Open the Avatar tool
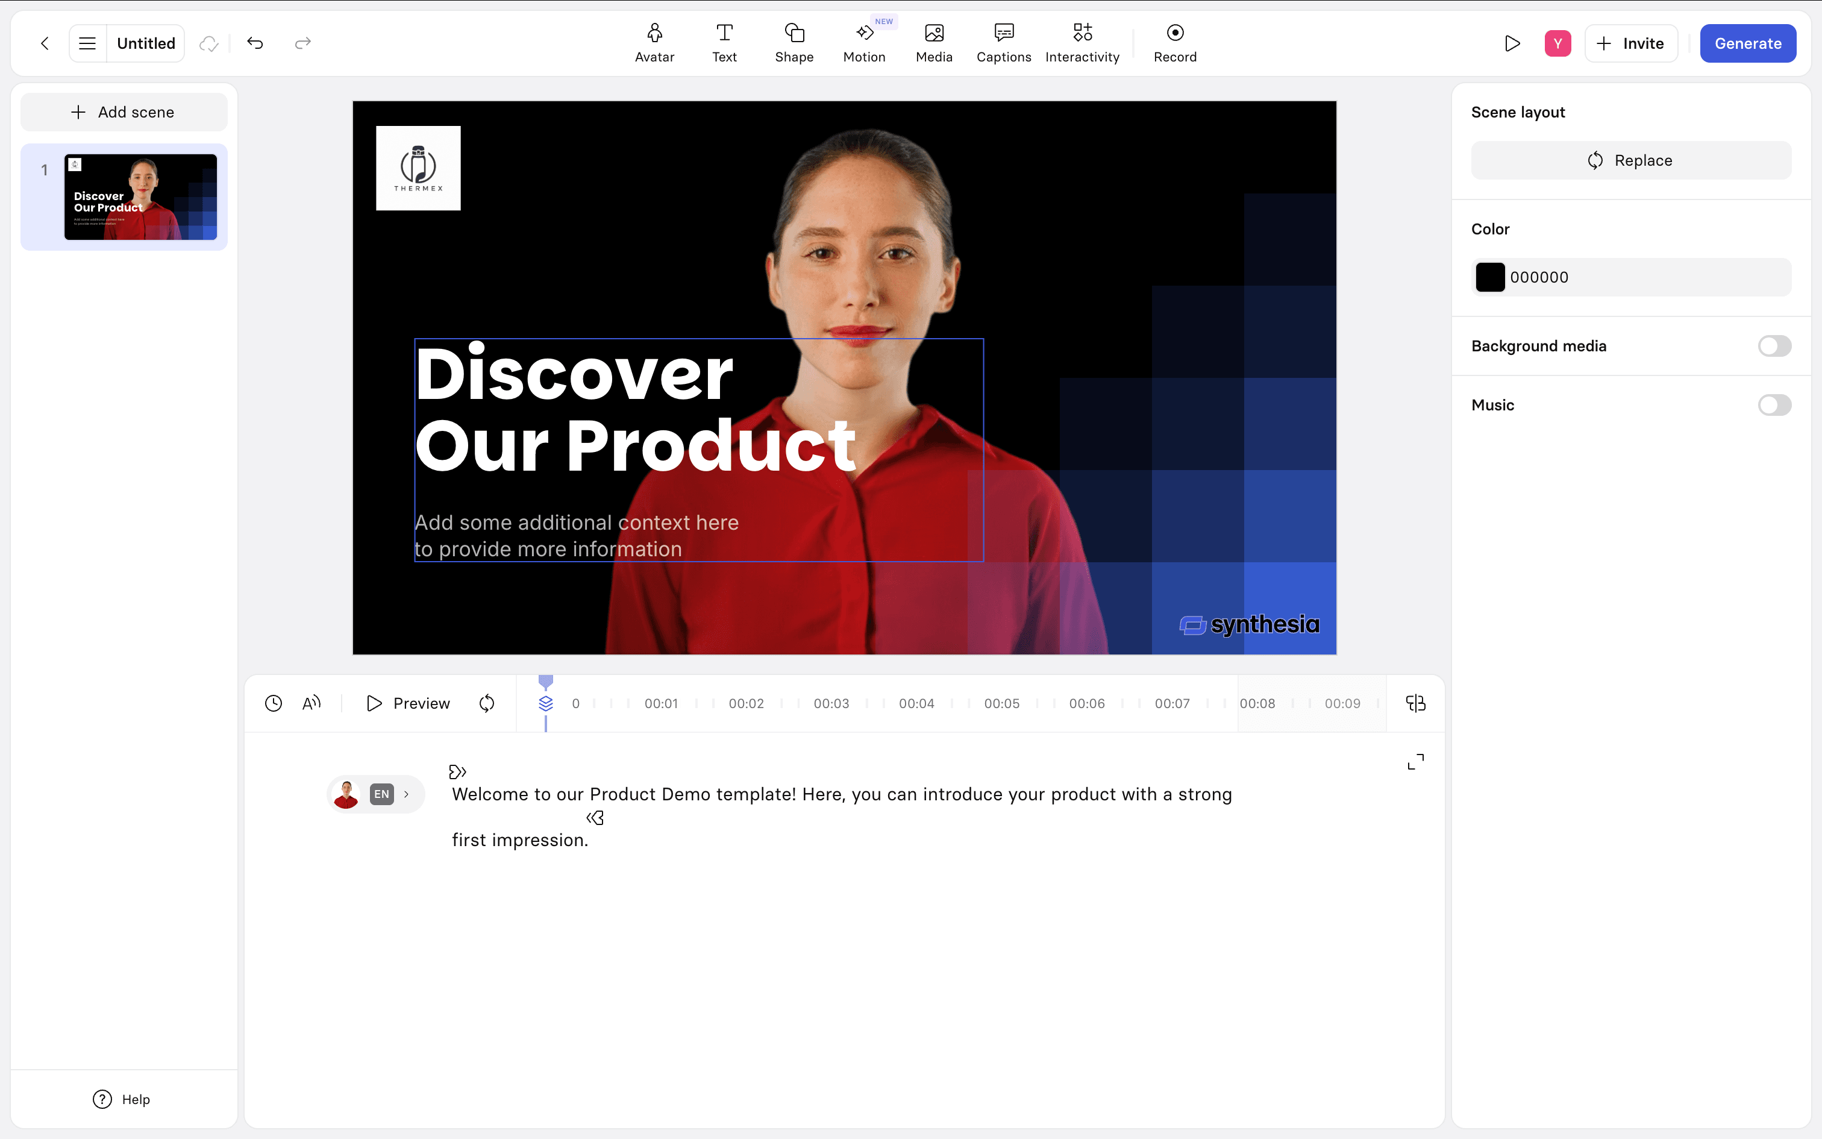The image size is (1822, 1139). [654, 43]
